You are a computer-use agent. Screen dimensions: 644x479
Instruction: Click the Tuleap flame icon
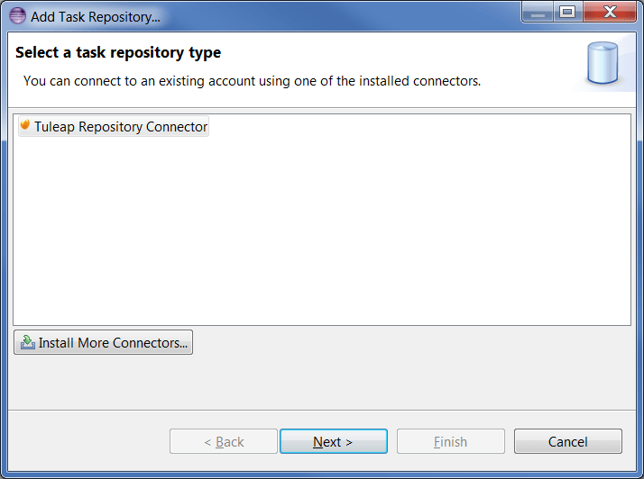point(25,126)
